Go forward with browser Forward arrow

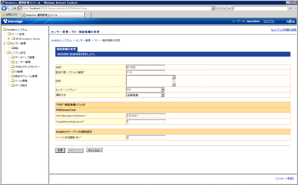point(10,8)
